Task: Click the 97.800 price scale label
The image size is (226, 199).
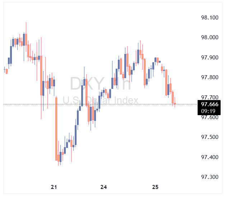Action: (x=208, y=77)
